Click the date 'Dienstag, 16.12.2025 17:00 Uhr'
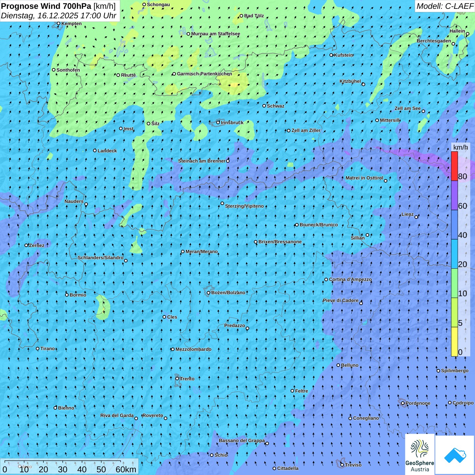The width and height of the screenshot is (475, 475). click(x=59, y=16)
